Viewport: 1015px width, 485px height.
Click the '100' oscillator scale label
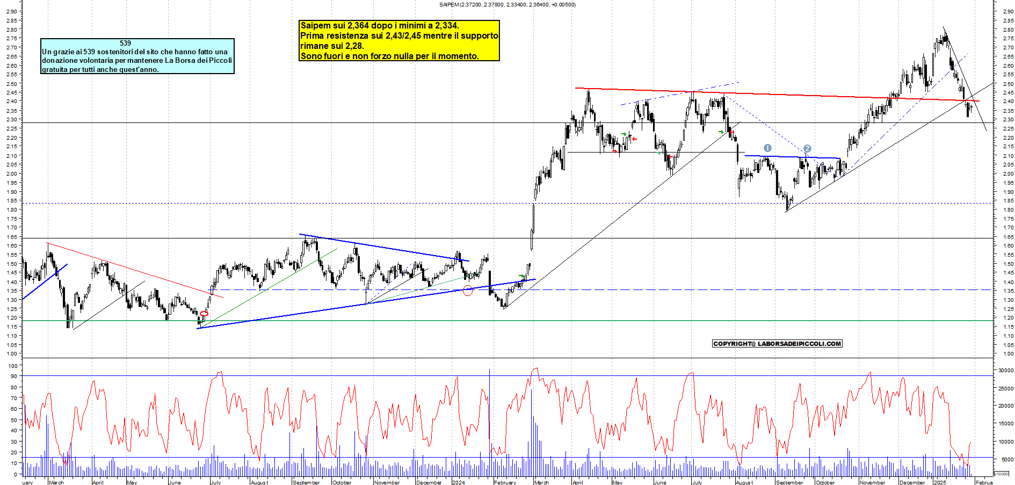pyautogui.click(x=13, y=366)
